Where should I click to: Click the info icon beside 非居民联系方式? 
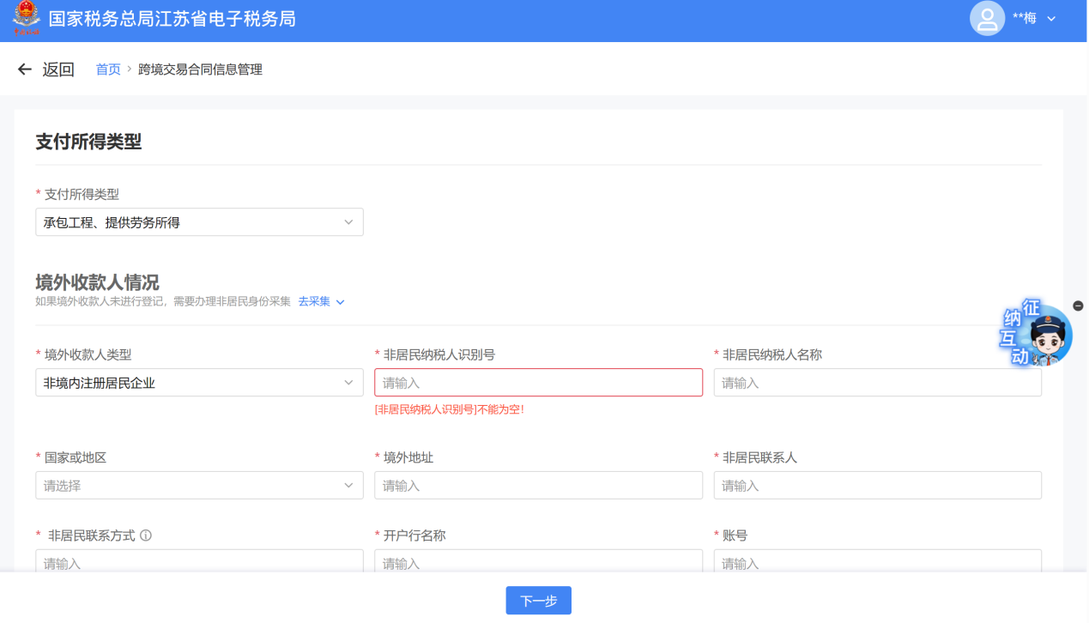point(146,535)
